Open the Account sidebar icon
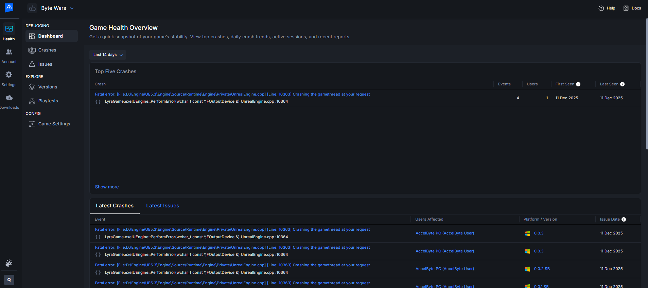The image size is (648, 288). tap(9, 52)
